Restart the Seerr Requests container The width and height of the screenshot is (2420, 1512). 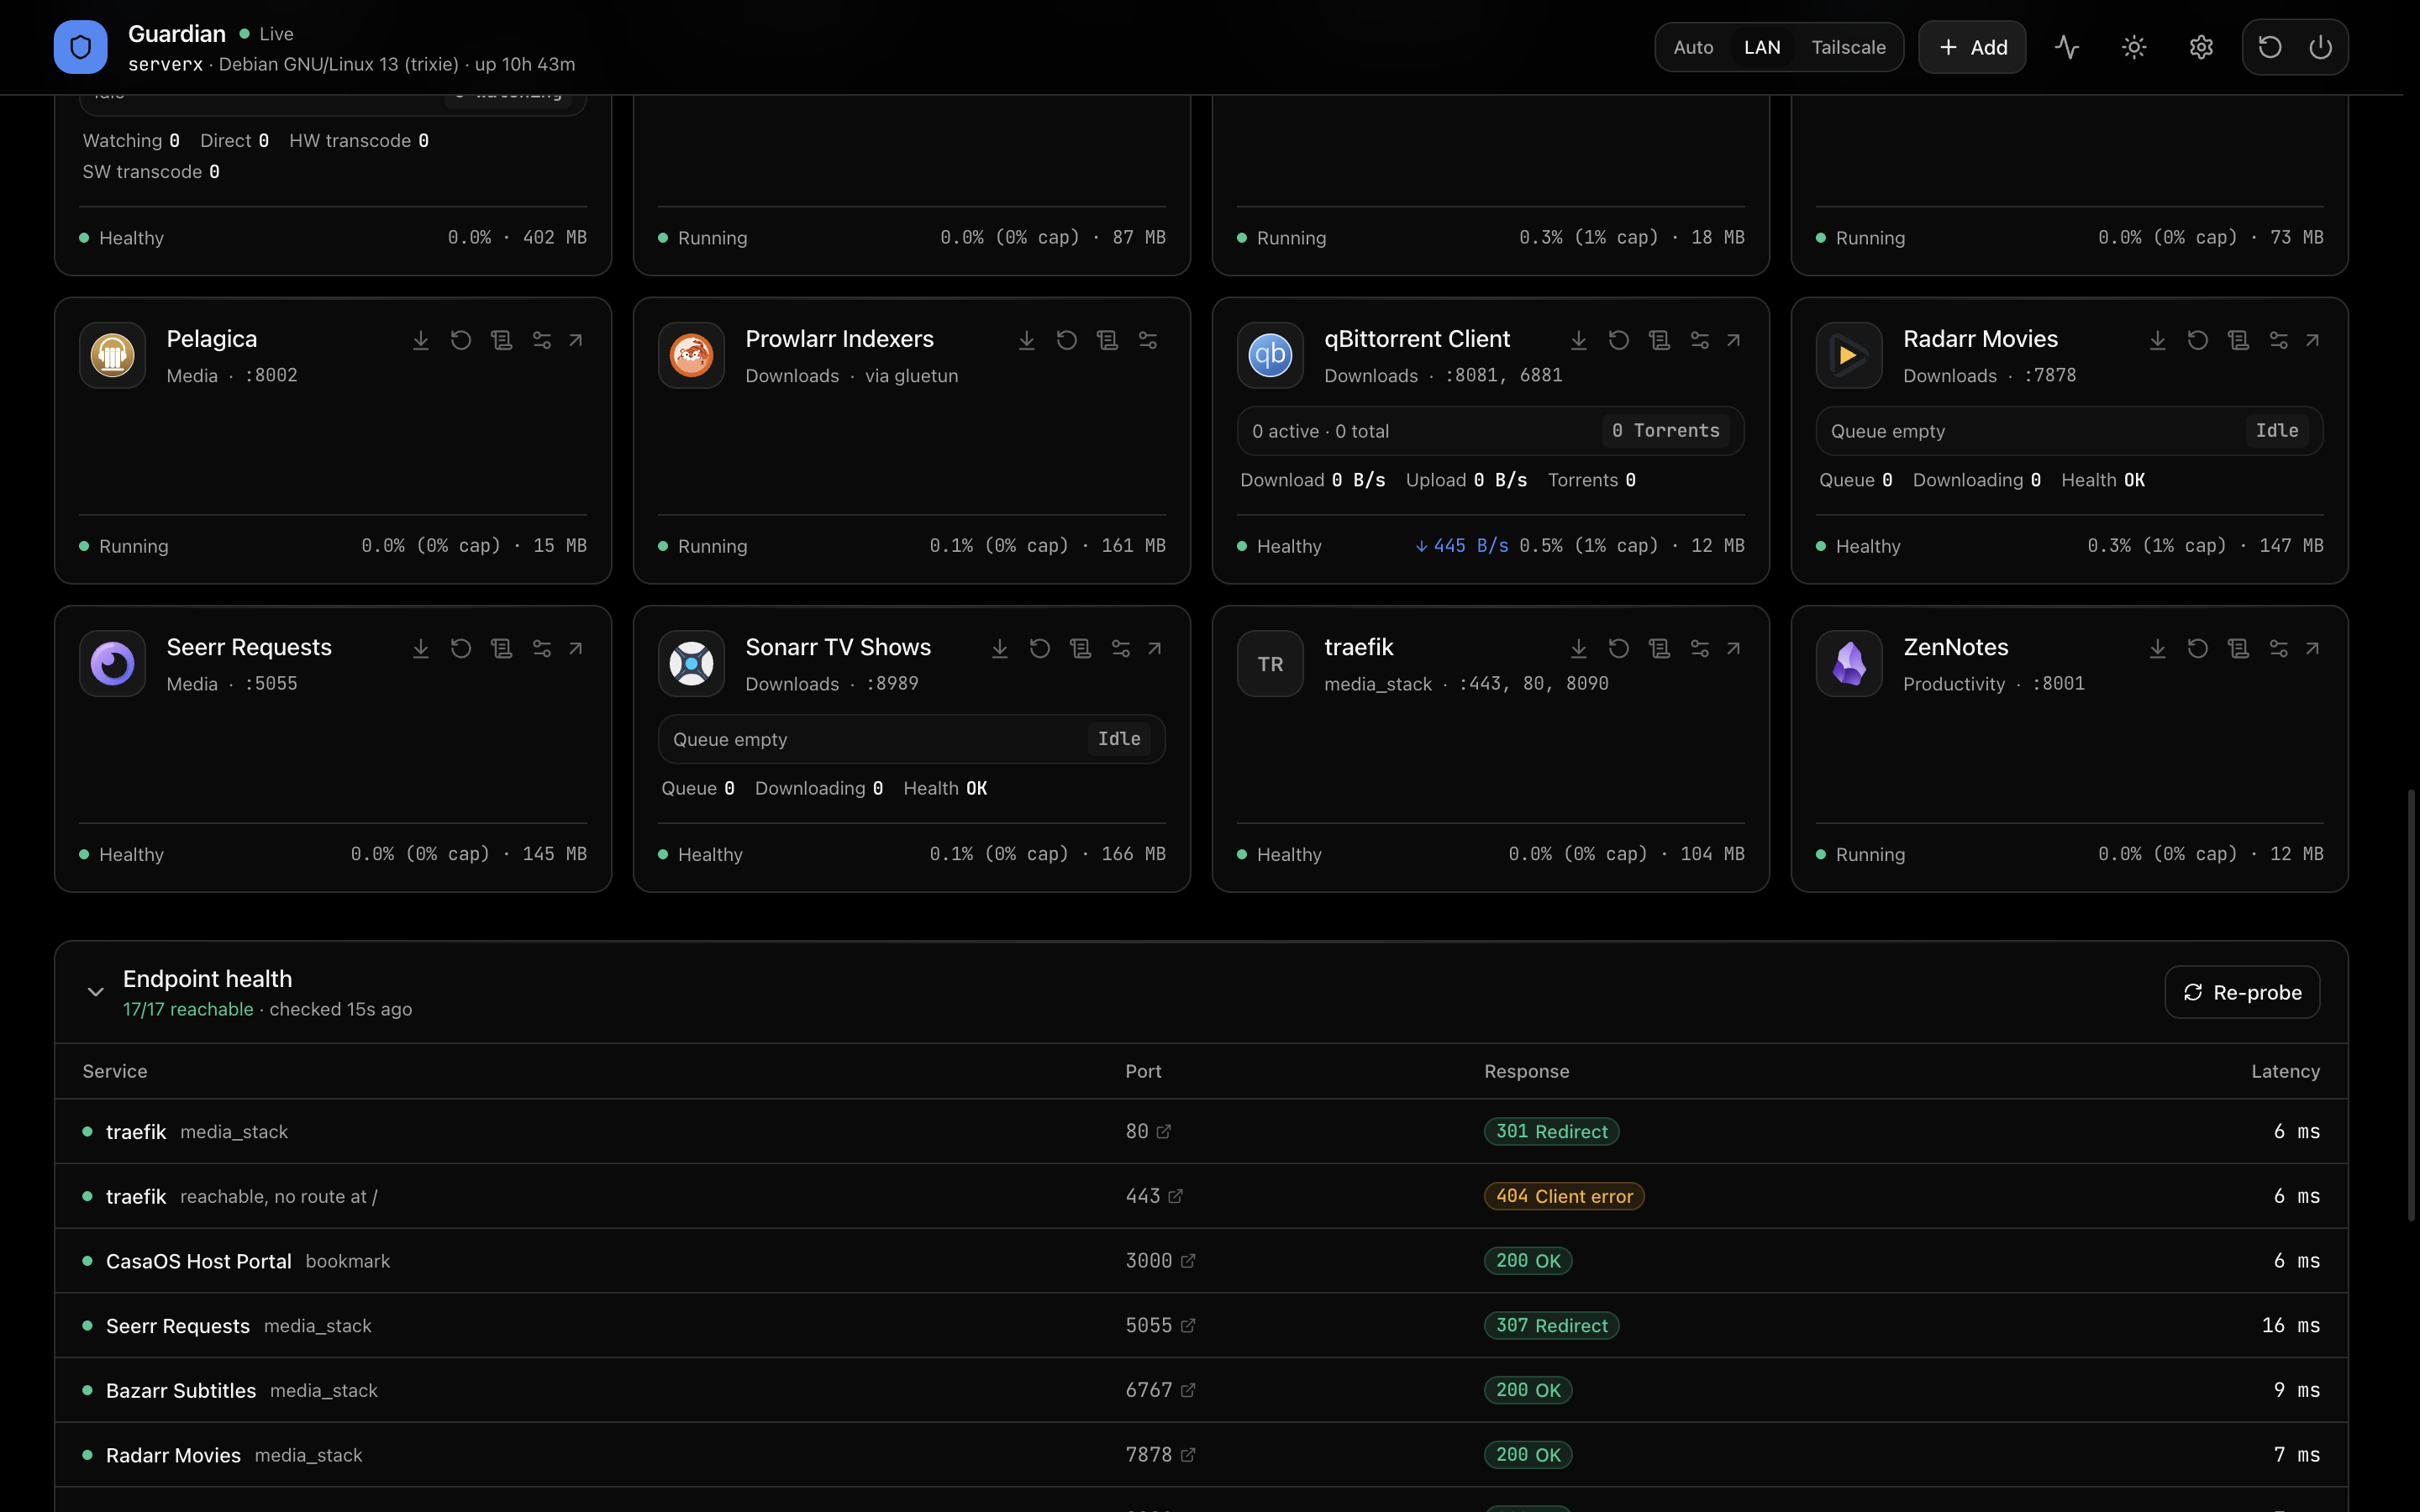pos(461,649)
